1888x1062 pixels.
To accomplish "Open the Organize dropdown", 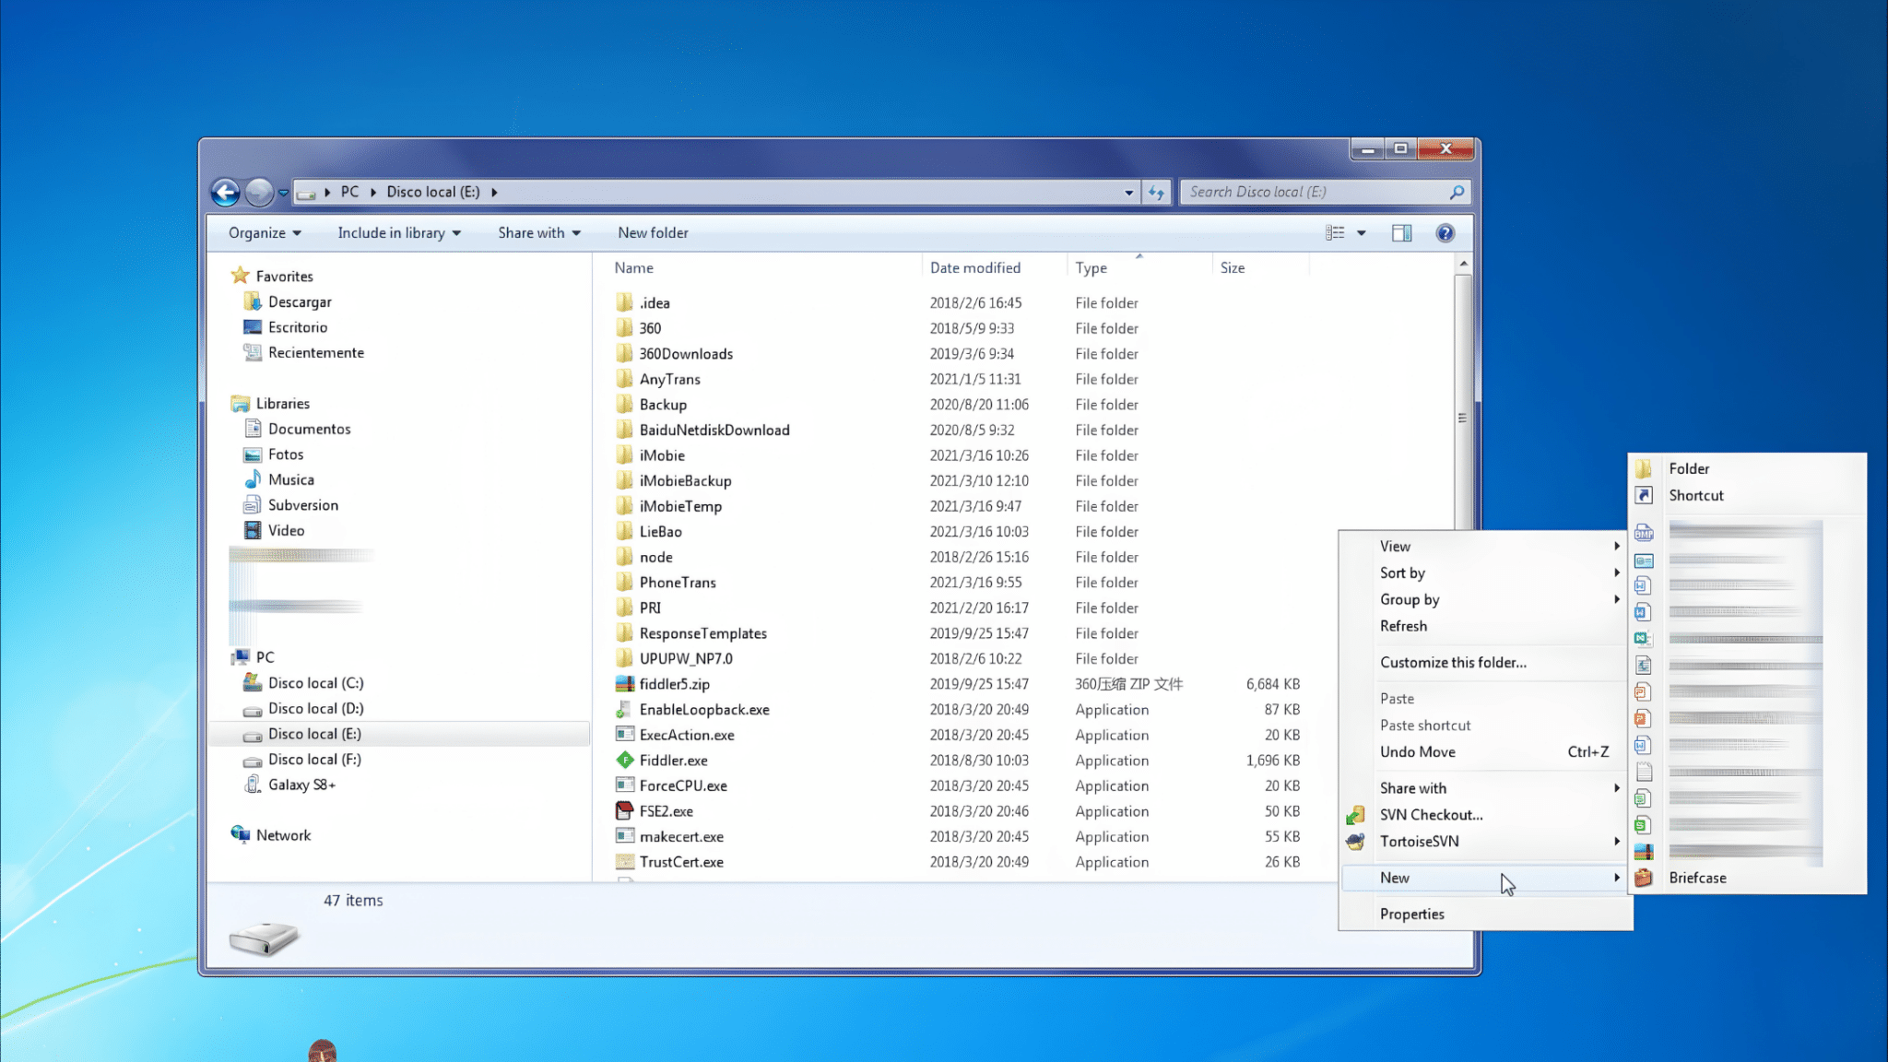I will click(265, 233).
